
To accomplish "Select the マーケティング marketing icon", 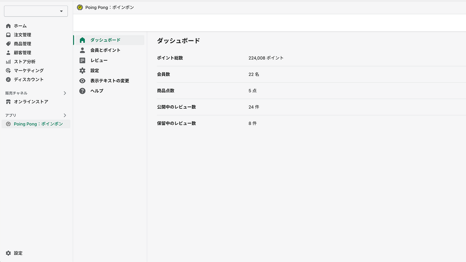I will coord(8,70).
